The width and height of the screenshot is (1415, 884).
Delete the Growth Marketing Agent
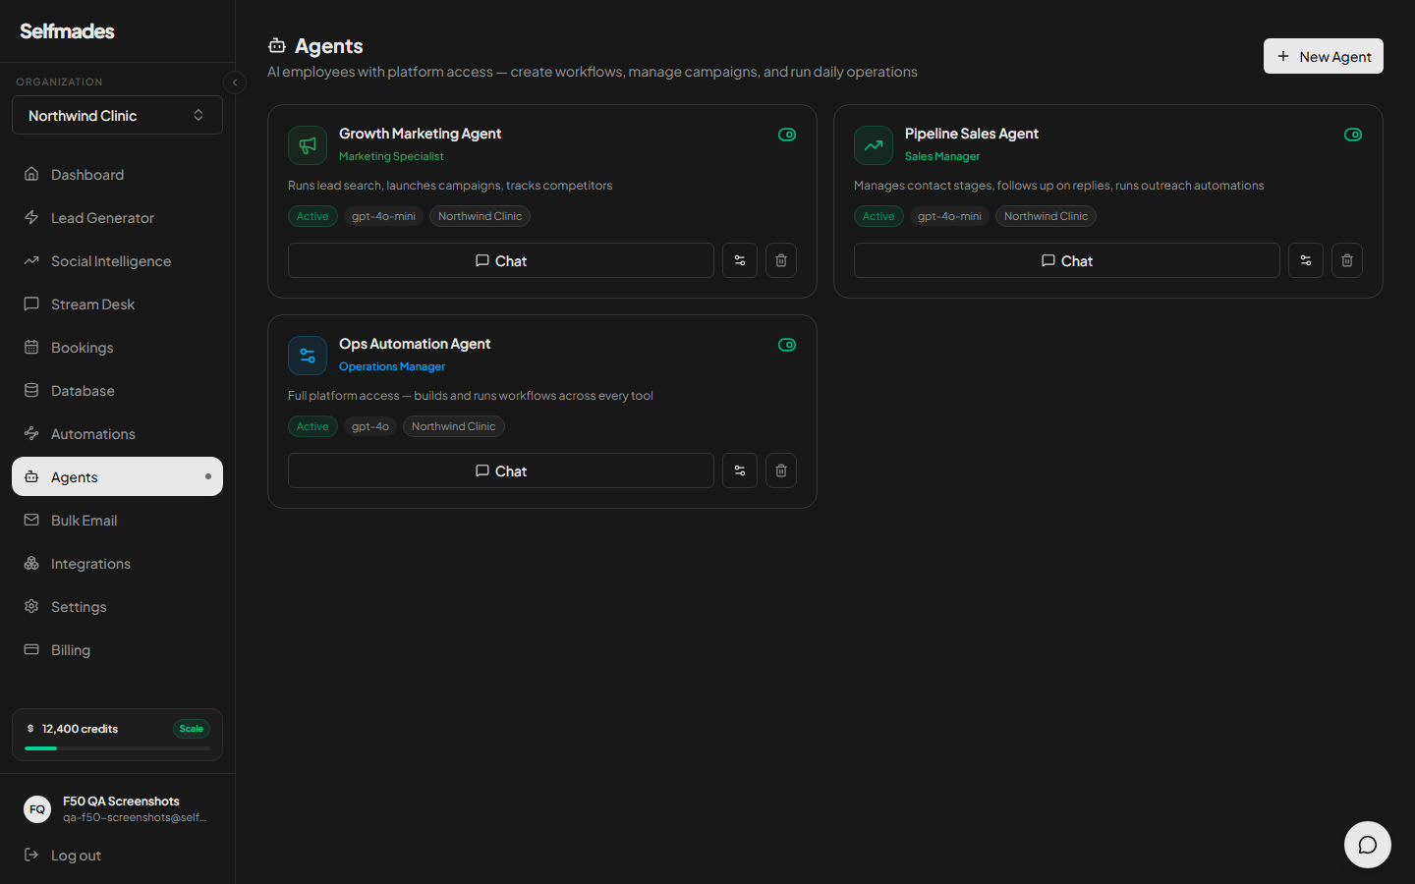(x=781, y=260)
